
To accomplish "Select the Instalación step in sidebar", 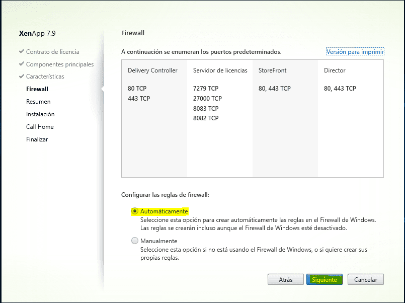I will [40, 114].
